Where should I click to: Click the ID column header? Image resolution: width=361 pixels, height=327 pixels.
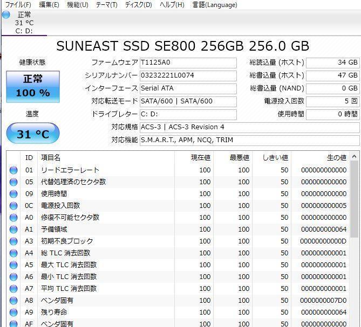(x=29, y=158)
